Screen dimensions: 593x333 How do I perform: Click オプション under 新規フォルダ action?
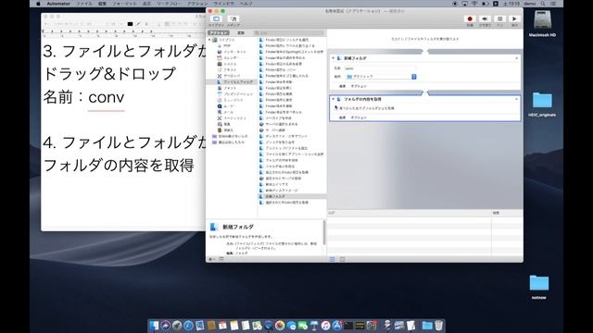pos(359,86)
